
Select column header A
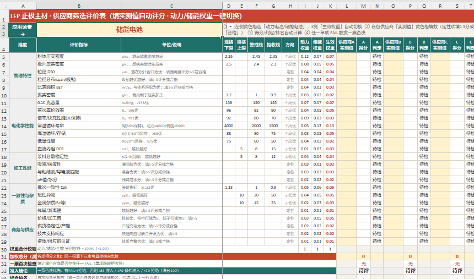tap(23, 6)
